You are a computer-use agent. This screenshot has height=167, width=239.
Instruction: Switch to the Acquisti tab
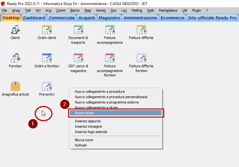(x=87, y=18)
